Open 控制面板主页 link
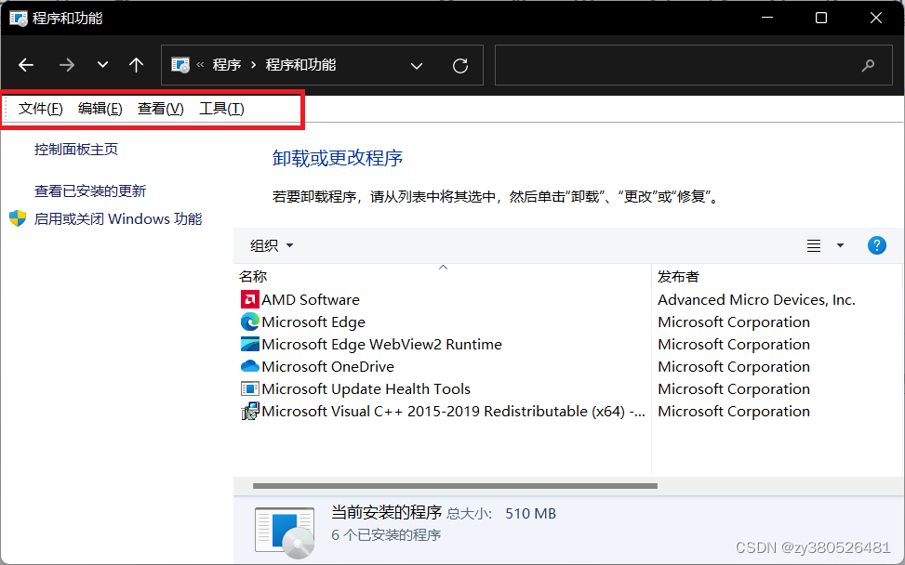 coord(76,150)
